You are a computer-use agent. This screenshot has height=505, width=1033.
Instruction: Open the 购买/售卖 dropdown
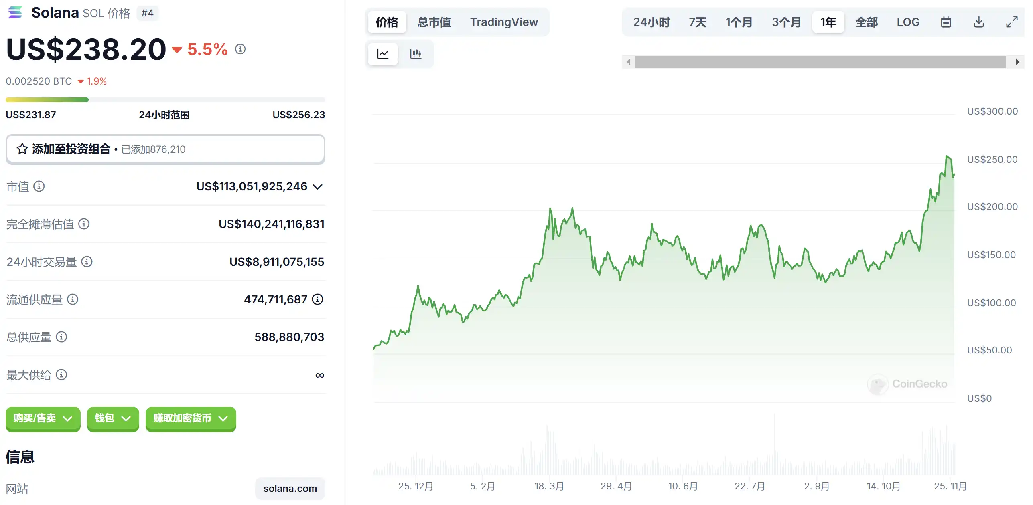pyautogui.click(x=43, y=418)
